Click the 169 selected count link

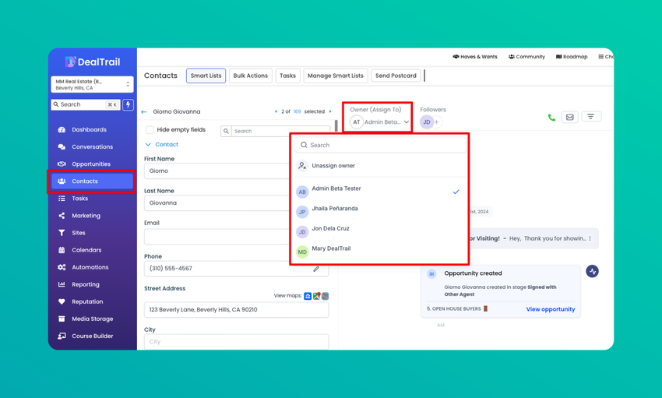(298, 111)
